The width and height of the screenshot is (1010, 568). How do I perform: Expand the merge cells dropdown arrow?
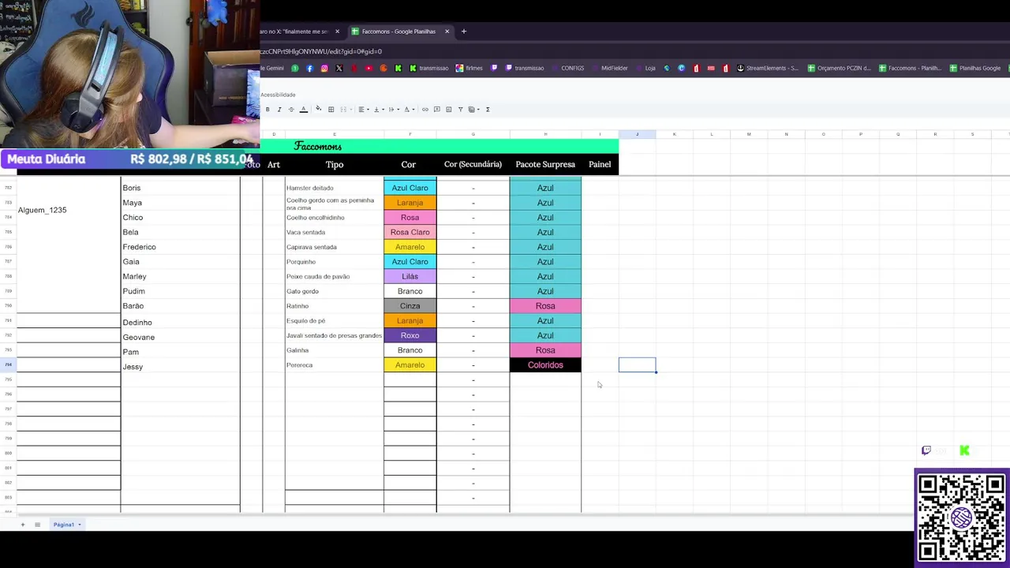pyautogui.click(x=351, y=110)
